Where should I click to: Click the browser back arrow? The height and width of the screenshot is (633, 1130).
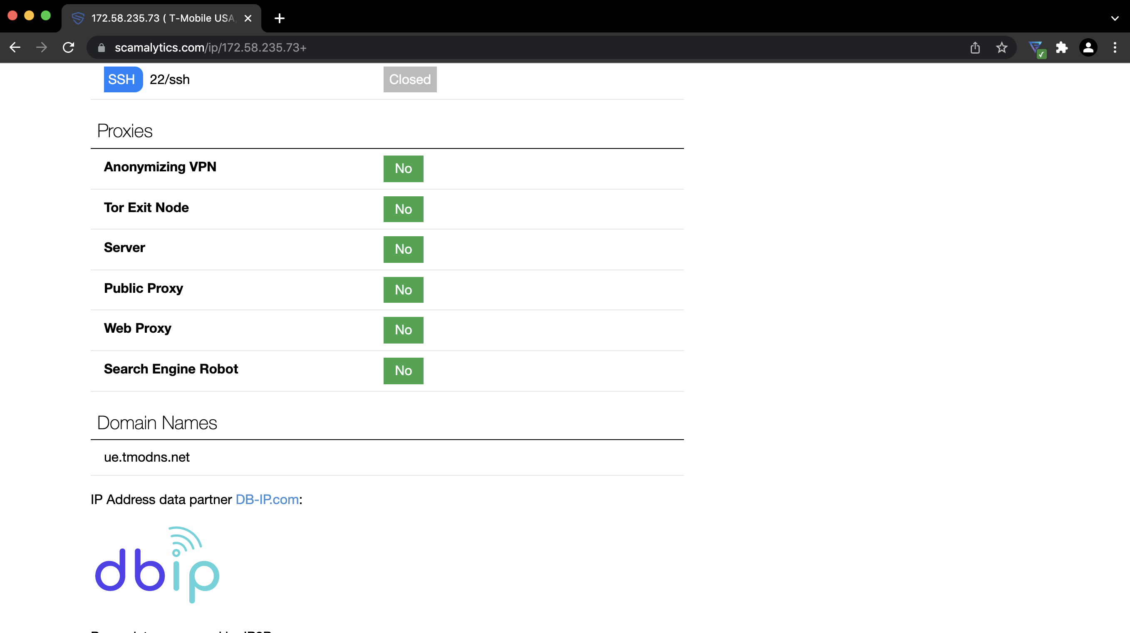coord(15,47)
